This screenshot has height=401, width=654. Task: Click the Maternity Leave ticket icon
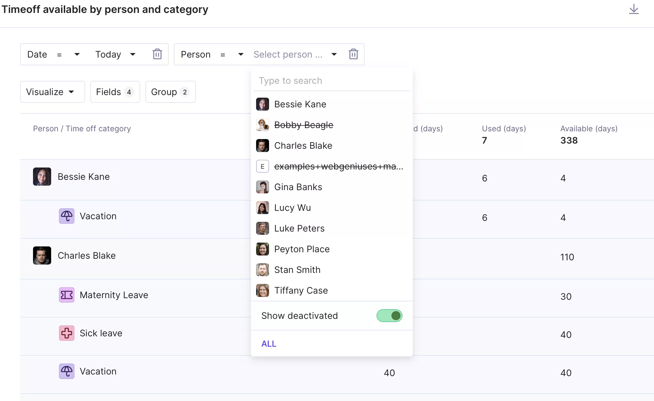[x=67, y=295]
